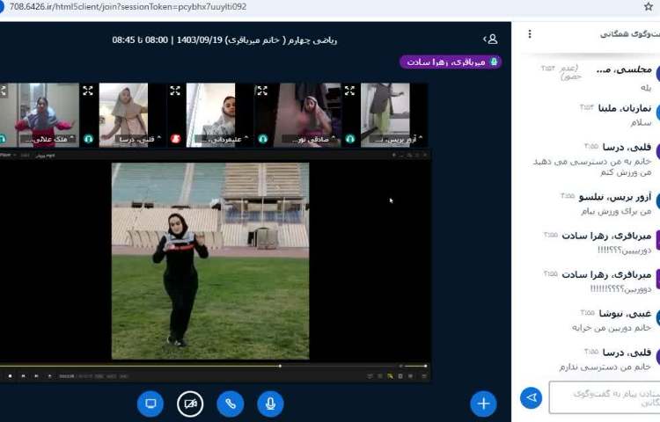Make صادقی نور webcam fullscreen
Image resolution: width=660 pixels, height=422 pixels.
262,91
